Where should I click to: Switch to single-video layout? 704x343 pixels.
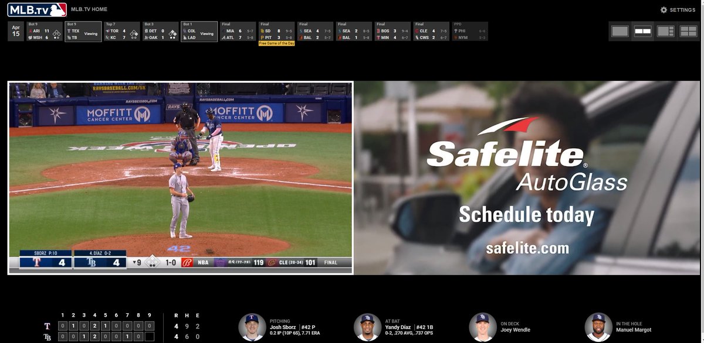coord(620,32)
